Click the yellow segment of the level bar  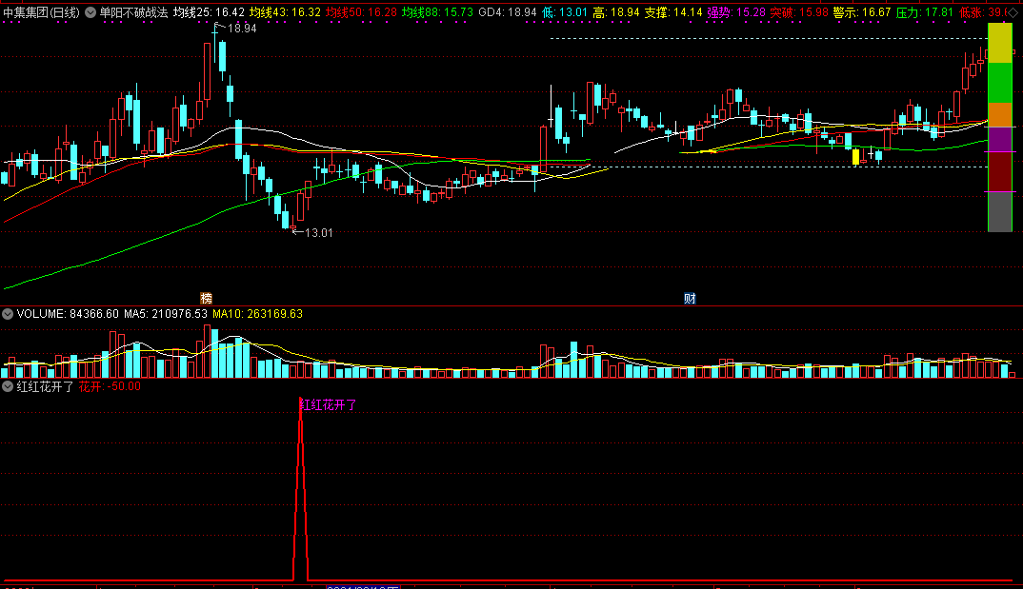(999, 43)
